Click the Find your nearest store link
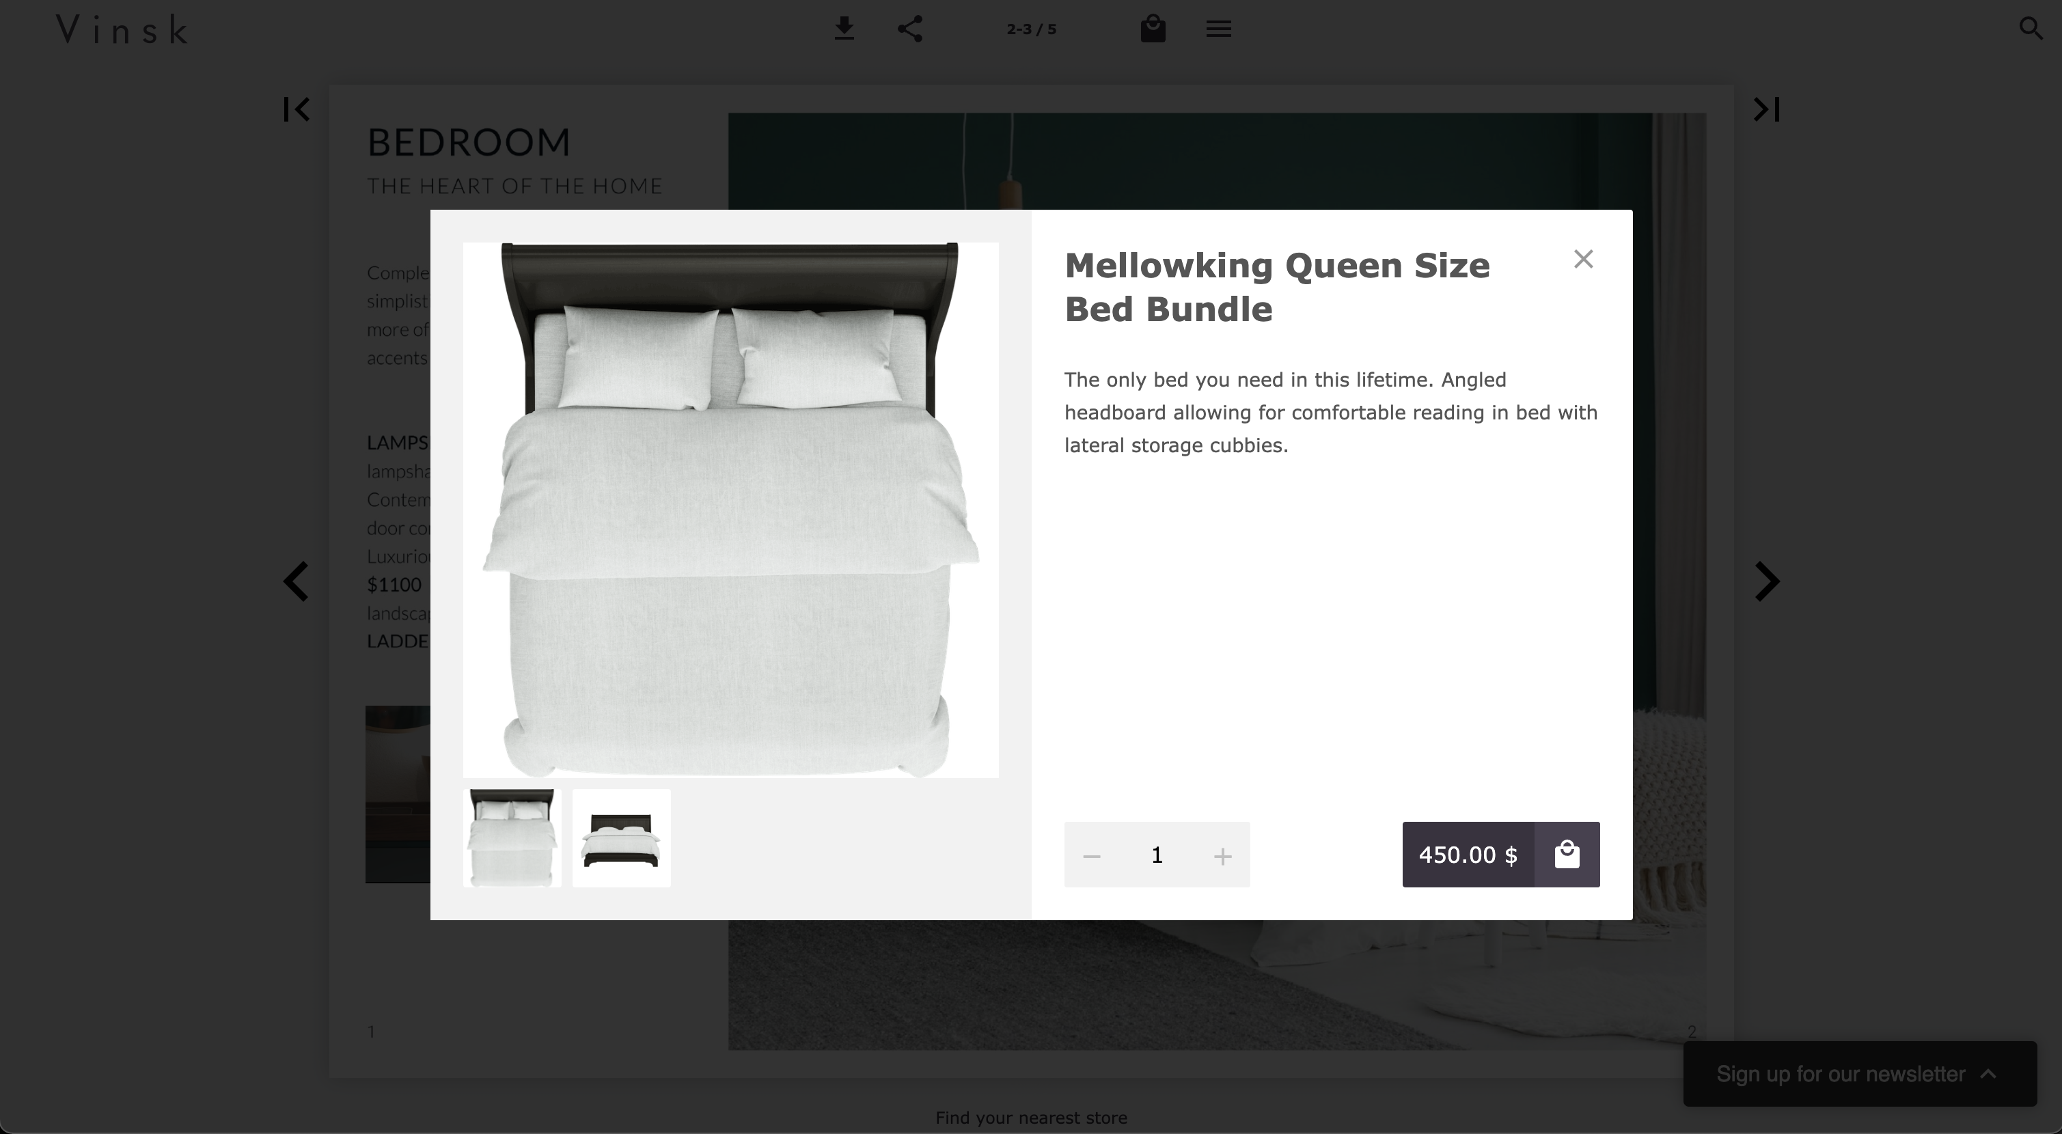Image resolution: width=2062 pixels, height=1134 pixels. point(1031,1117)
